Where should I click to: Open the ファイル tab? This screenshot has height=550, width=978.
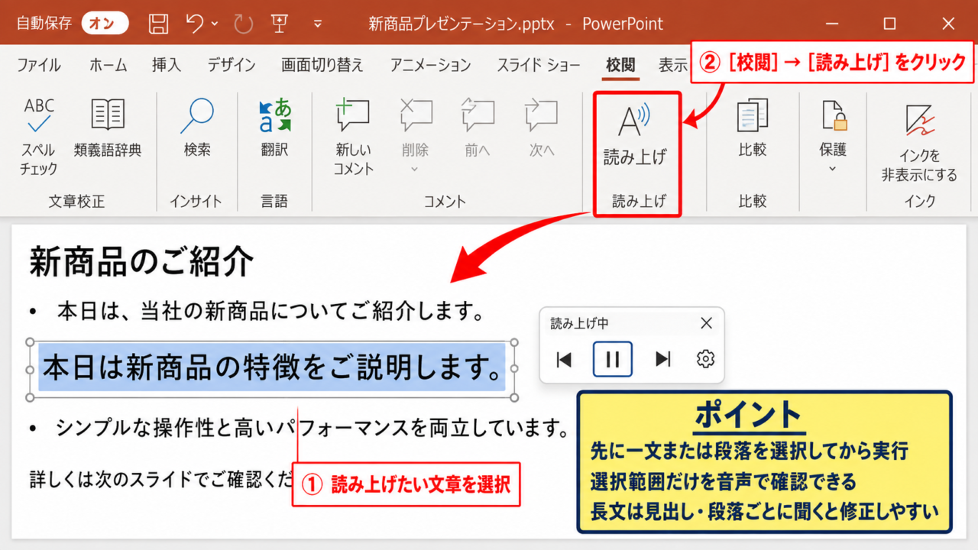point(39,65)
